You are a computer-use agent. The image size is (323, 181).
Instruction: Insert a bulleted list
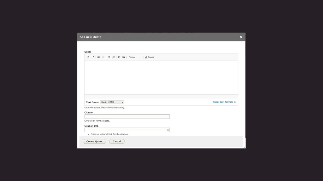click(x=109, y=57)
